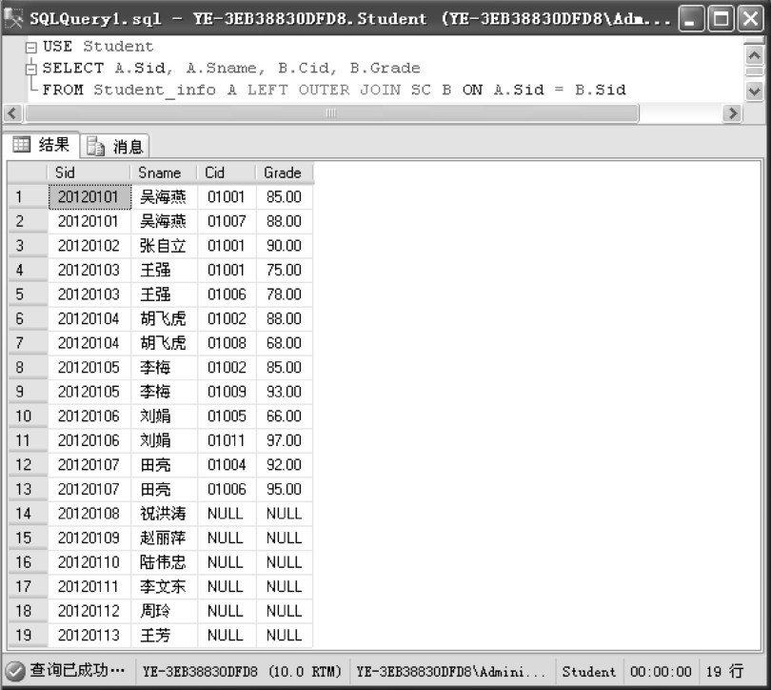771x690 pixels.
Task: Click the editor pane split handle above scrollbar
Action: click(754, 41)
